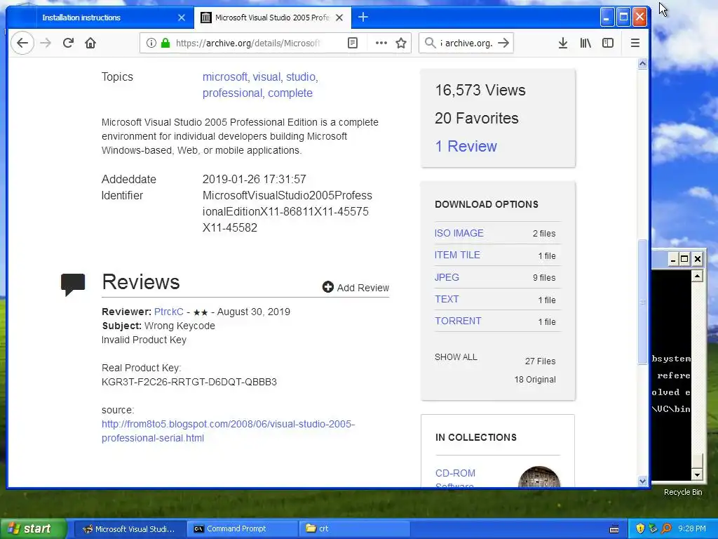Image resolution: width=718 pixels, height=539 pixels.
Task: Click the Command Prompt window scroll-up arrow
Action: [x=697, y=276]
